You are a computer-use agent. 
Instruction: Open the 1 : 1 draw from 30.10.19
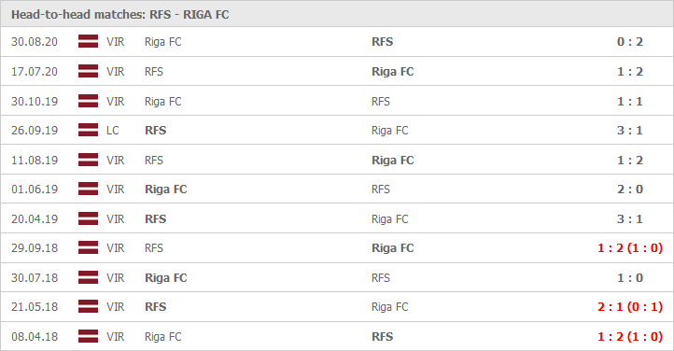click(x=630, y=102)
